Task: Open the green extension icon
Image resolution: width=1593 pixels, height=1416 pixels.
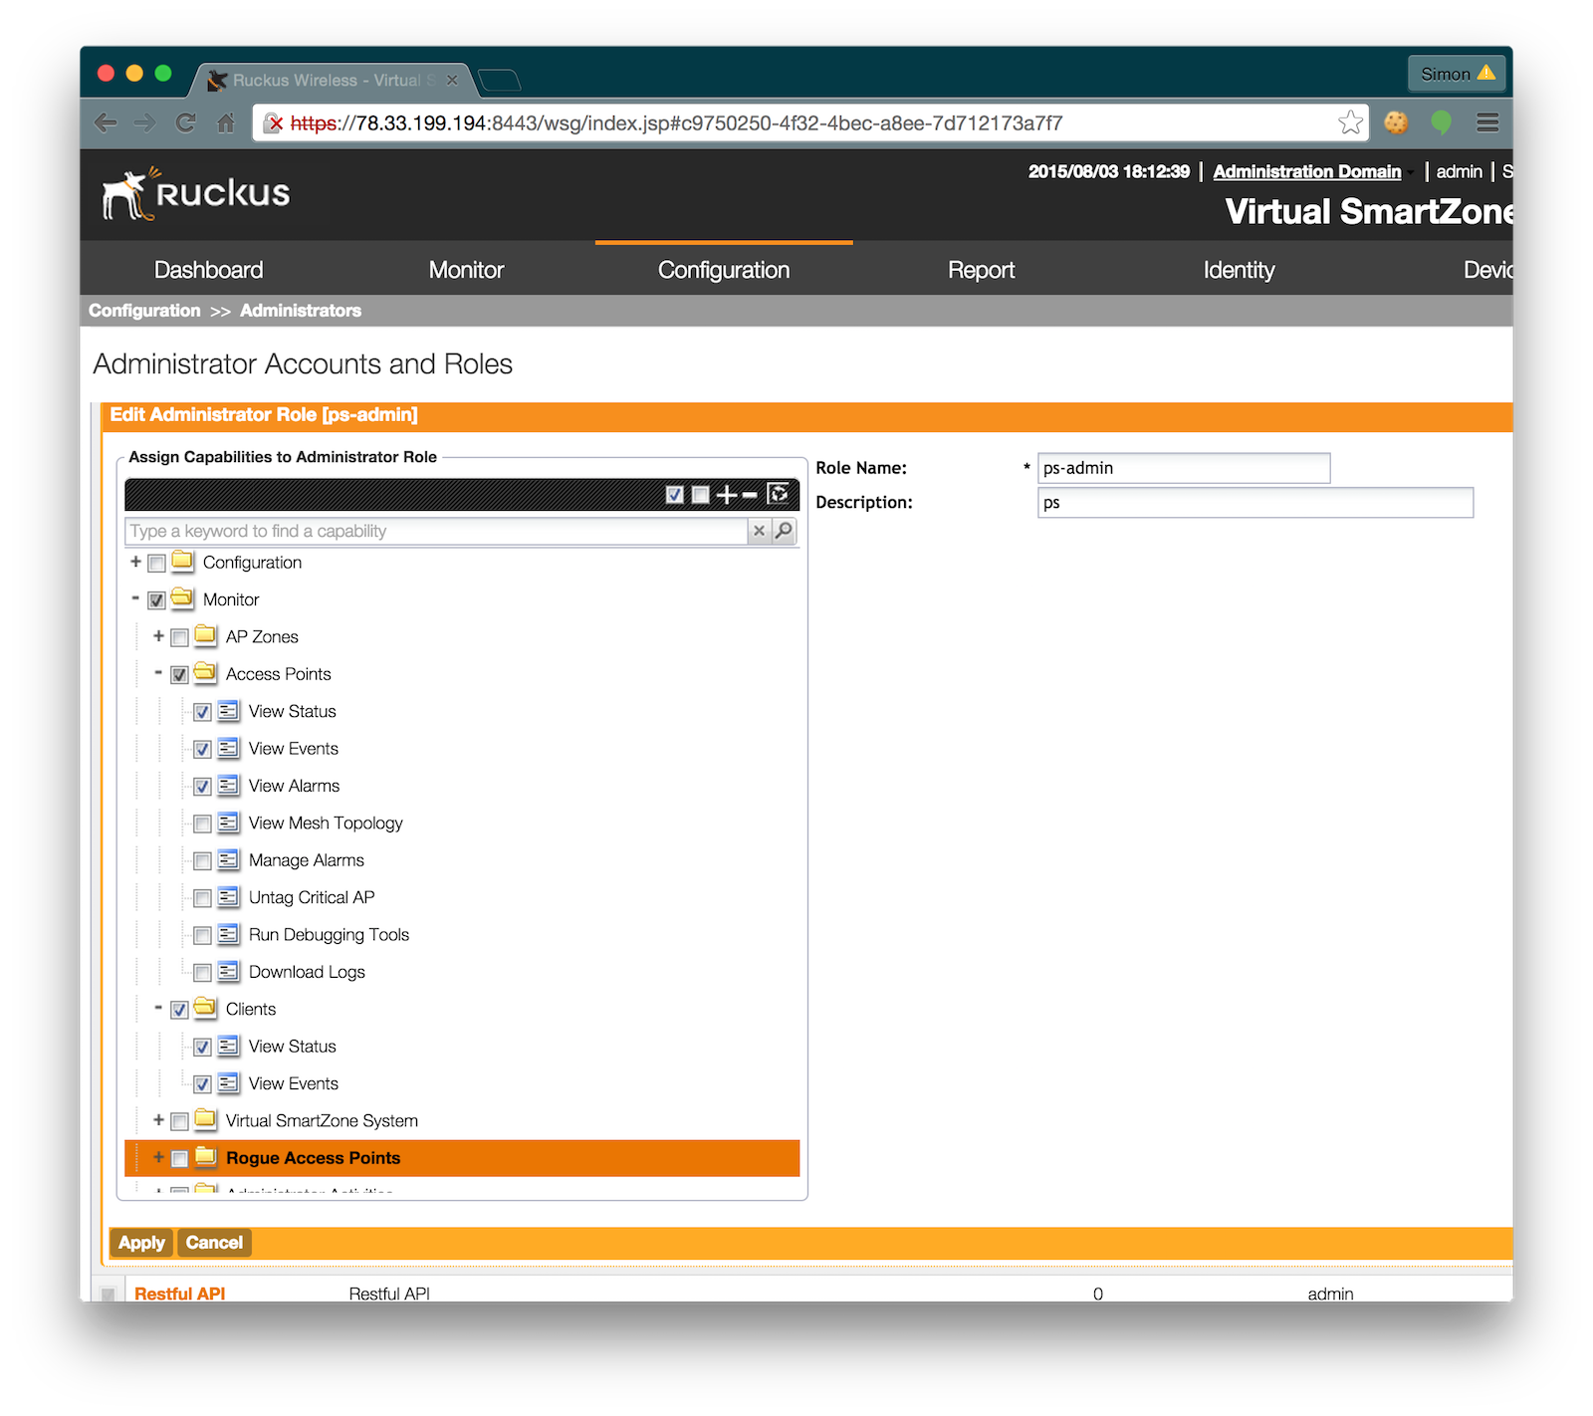Action: [x=1441, y=122]
